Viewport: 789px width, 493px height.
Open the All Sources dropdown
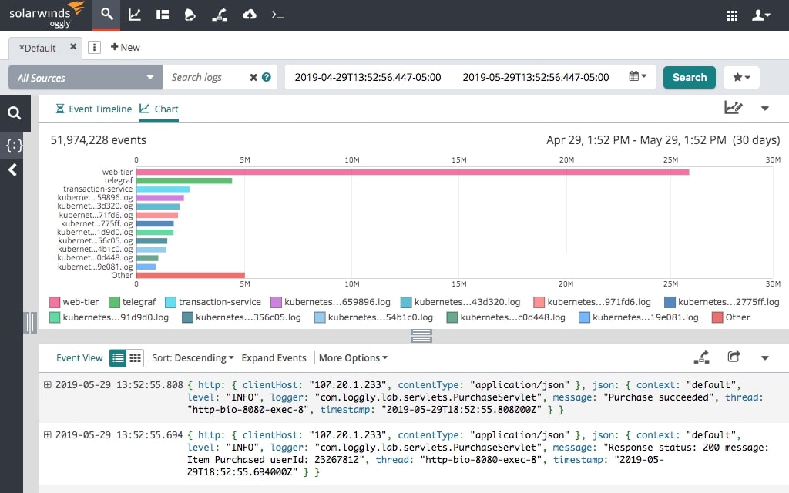pos(85,77)
